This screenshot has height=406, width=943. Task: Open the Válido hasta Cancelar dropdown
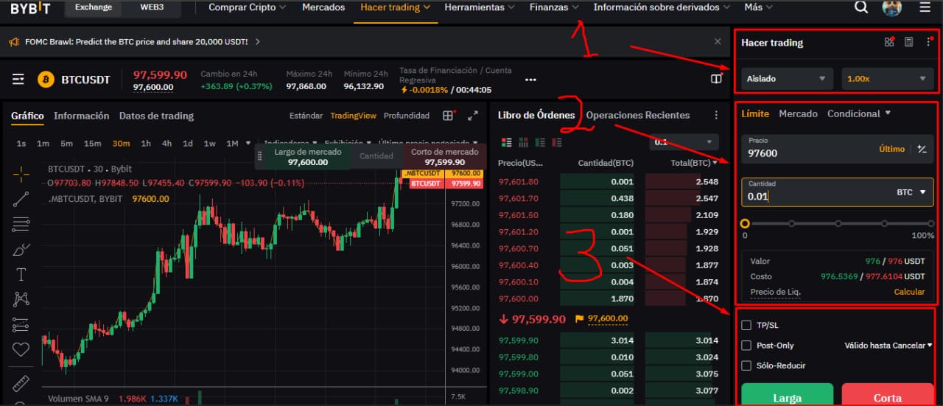(888, 345)
